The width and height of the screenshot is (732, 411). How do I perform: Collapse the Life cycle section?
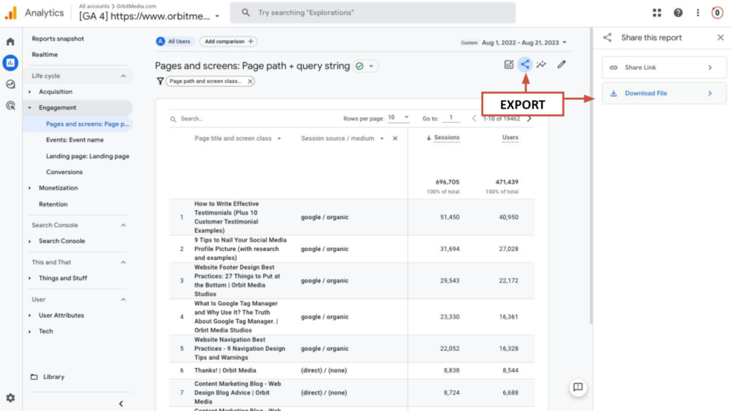pos(123,76)
